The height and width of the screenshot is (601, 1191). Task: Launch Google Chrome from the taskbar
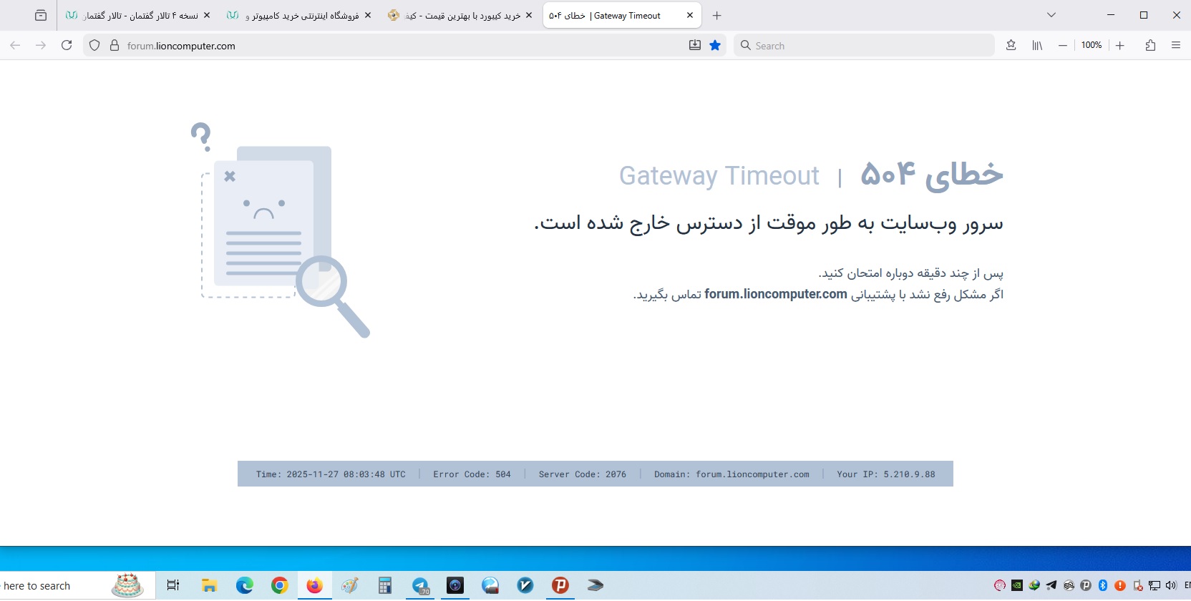click(280, 585)
